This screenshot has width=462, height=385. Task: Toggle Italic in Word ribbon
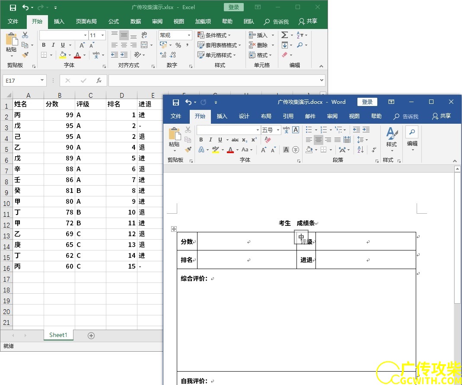[x=210, y=140]
